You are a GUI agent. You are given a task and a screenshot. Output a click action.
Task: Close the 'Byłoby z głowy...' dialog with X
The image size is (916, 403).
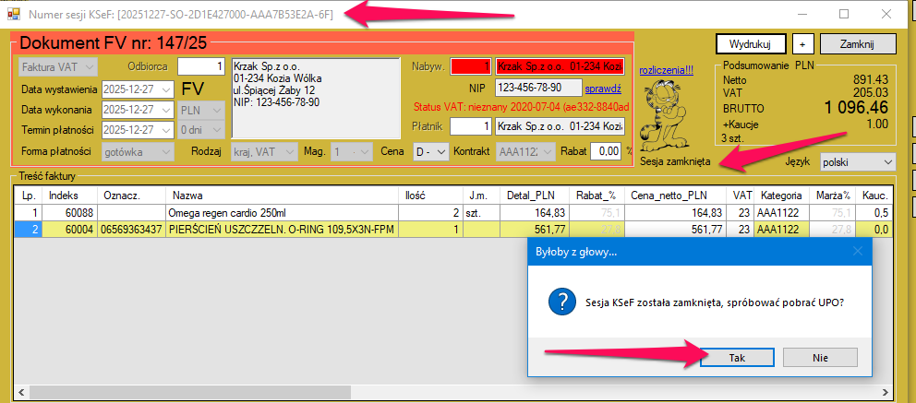point(856,251)
